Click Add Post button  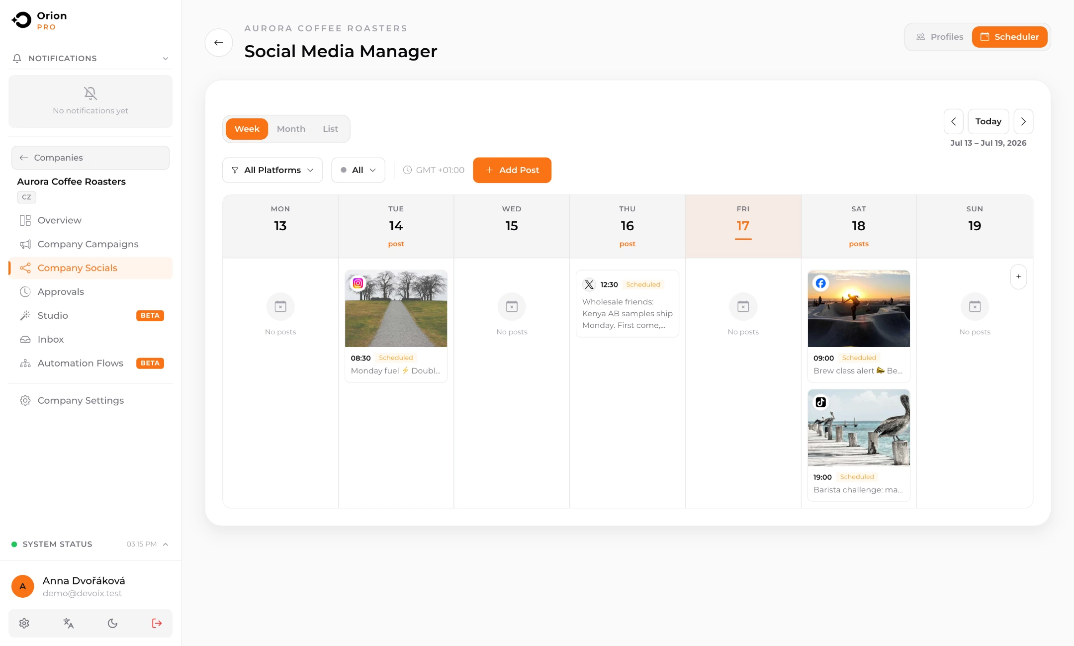point(512,170)
